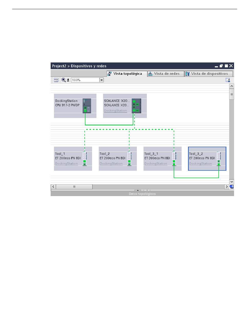Click the Tool_3_1 ET 200eco module icon
Image resolution: width=243 pixels, height=333 pixels.
click(x=174, y=159)
